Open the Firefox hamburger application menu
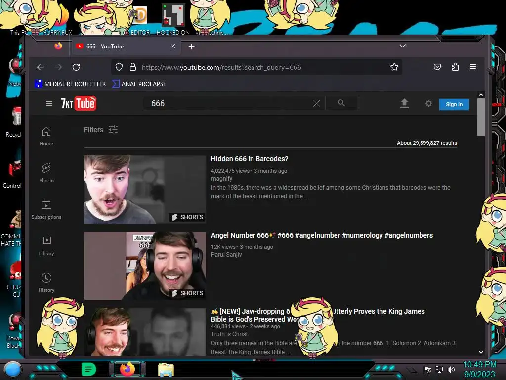506x380 pixels. click(x=473, y=67)
